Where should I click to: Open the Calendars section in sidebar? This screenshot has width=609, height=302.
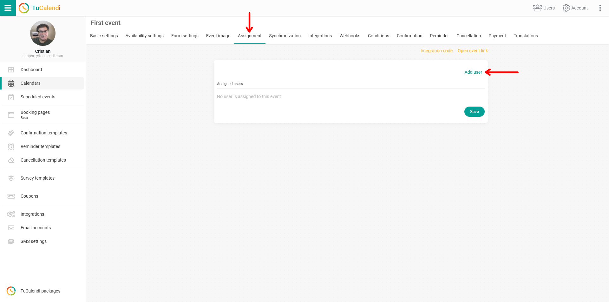(x=11, y=83)
